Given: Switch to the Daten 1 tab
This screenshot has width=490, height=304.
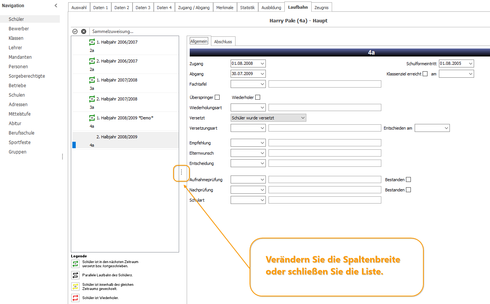Looking at the screenshot, I should click(101, 8).
